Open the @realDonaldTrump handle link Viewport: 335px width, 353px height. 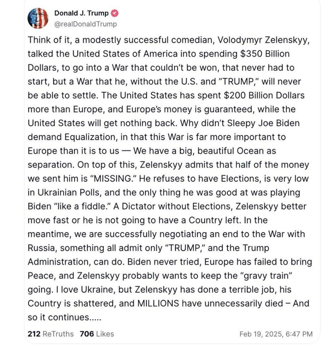[86, 24]
